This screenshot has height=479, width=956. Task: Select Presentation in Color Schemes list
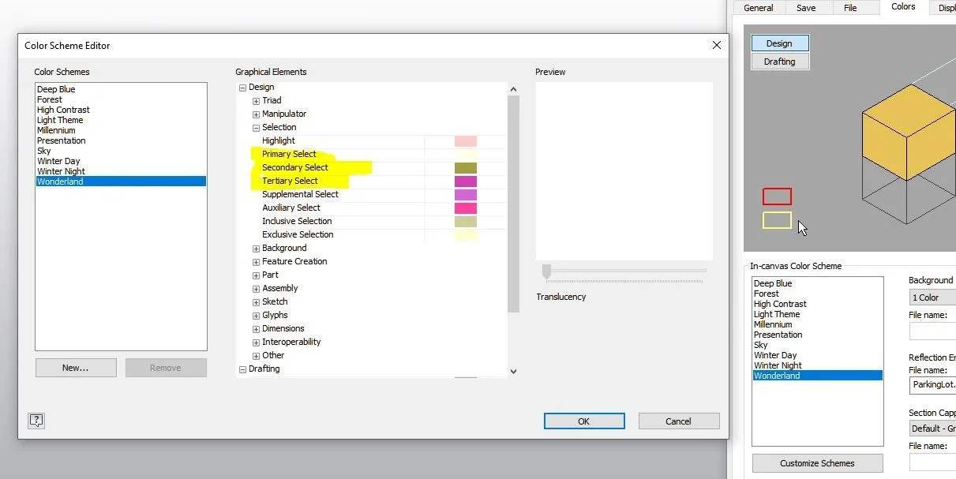(x=121, y=140)
